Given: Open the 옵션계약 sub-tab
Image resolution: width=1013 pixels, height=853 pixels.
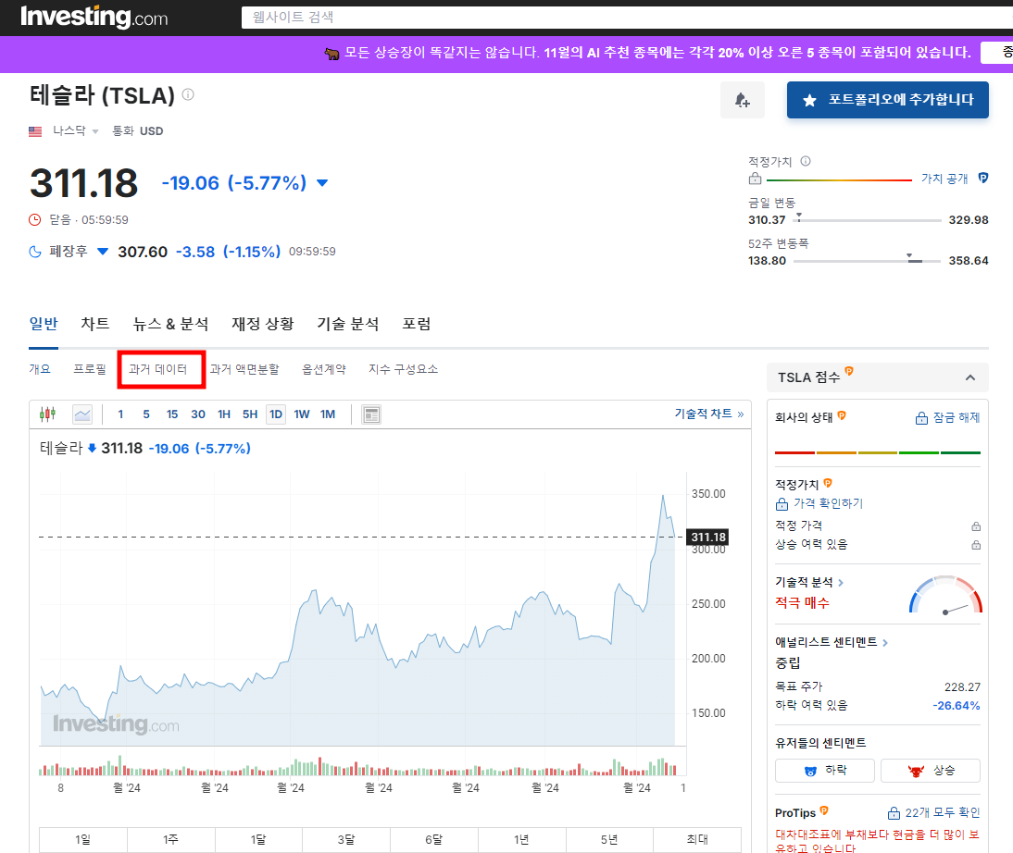Looking at the screenshot, I should (324, 369).
